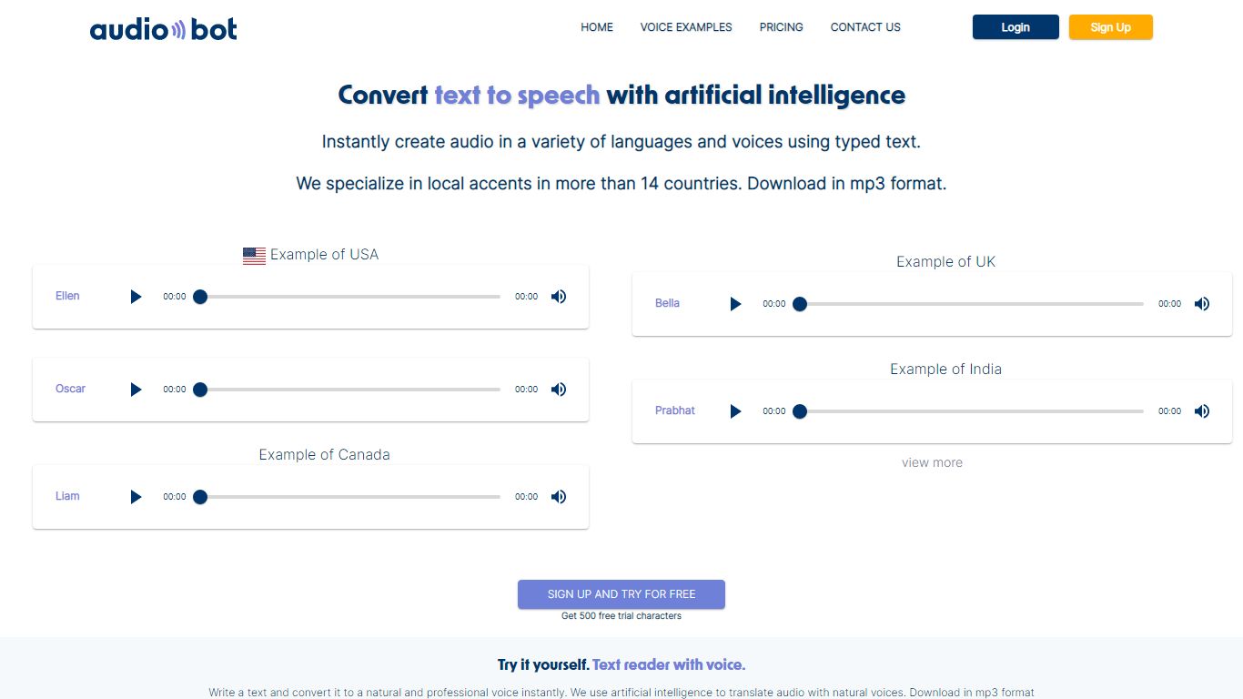Mute the volume on Ellen's player
1243x699 pixels.
pos(558,296)
